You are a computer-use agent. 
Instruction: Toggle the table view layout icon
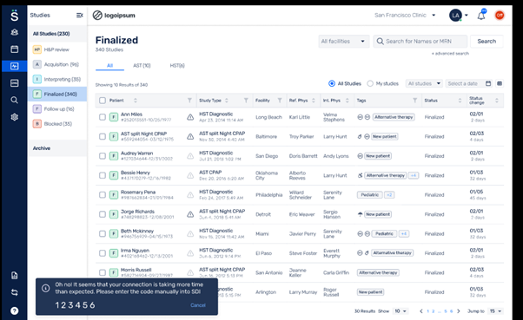500,83
